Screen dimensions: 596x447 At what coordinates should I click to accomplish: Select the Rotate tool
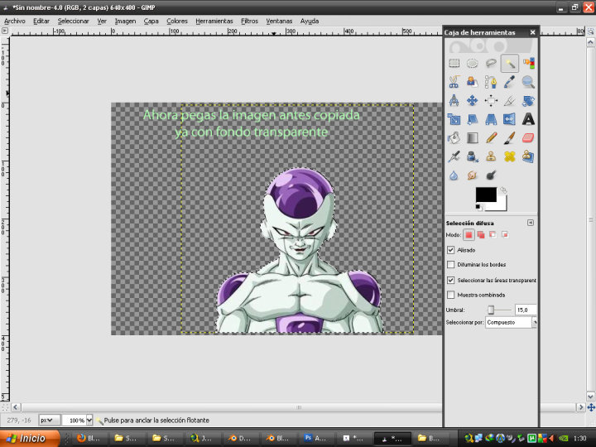pyautogui.click(x=528, y=100)
